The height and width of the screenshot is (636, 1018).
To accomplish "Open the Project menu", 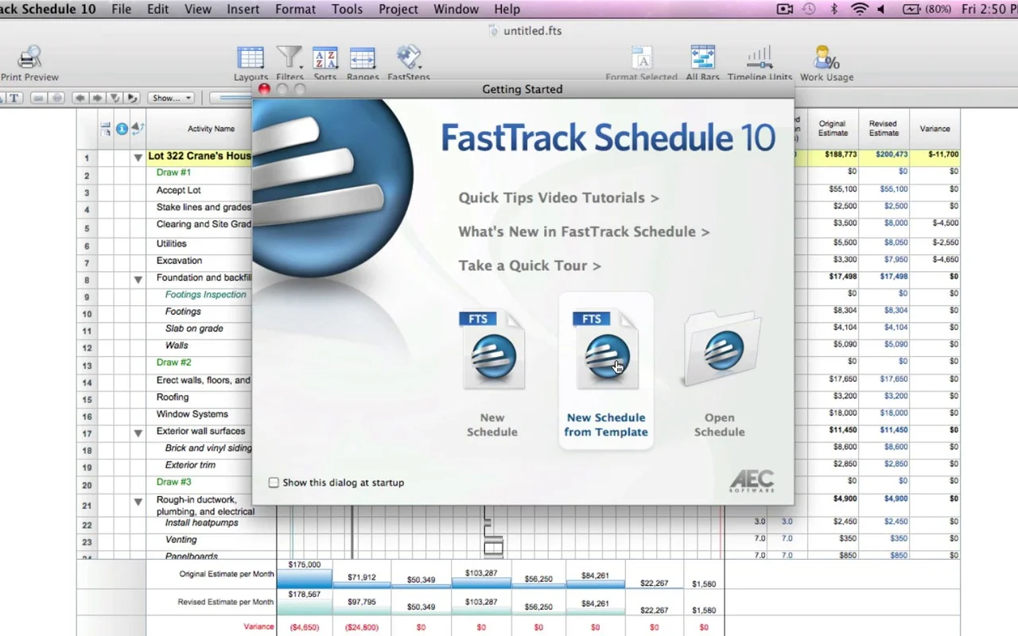I will [x=398, y=10].
